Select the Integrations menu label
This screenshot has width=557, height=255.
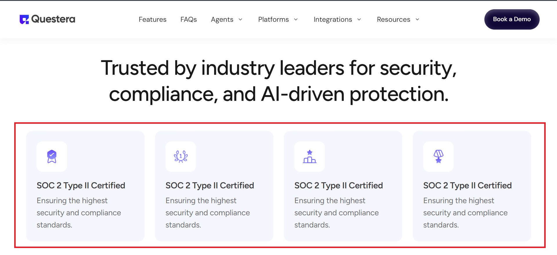pyautogui.click(x=333, y=19)
